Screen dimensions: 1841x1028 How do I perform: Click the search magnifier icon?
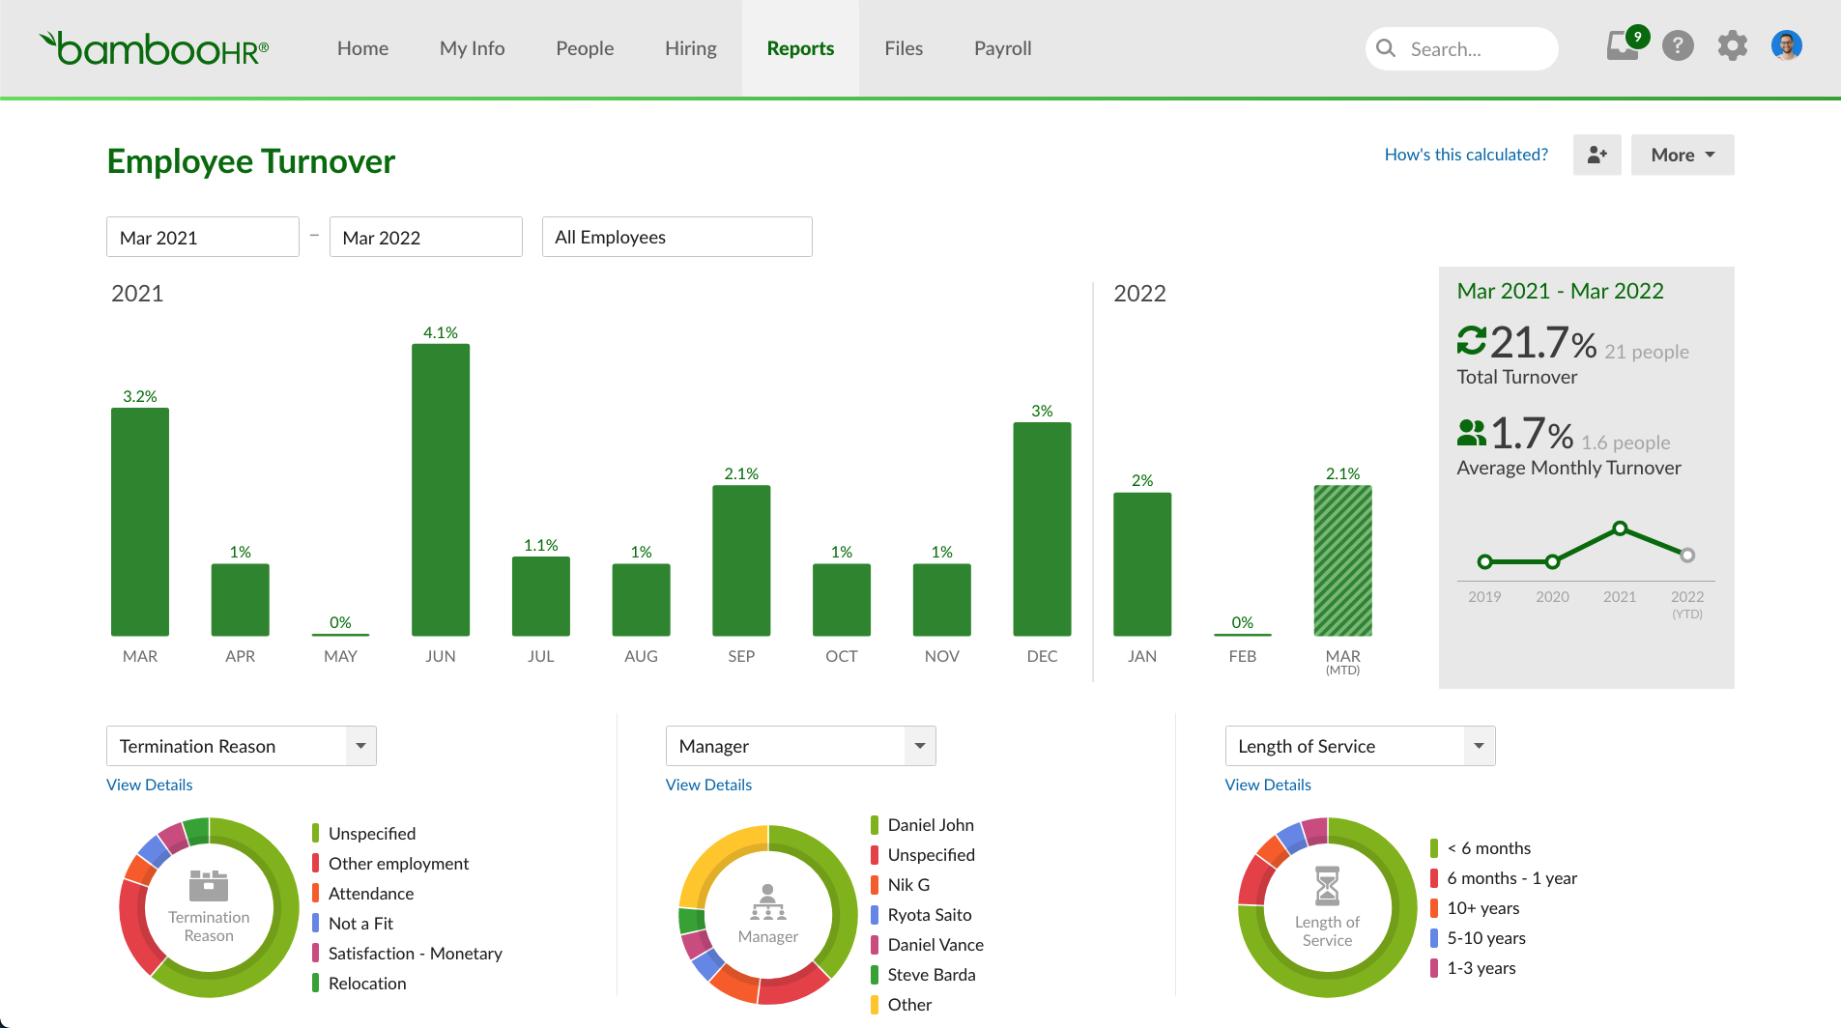click(1386, 48)
